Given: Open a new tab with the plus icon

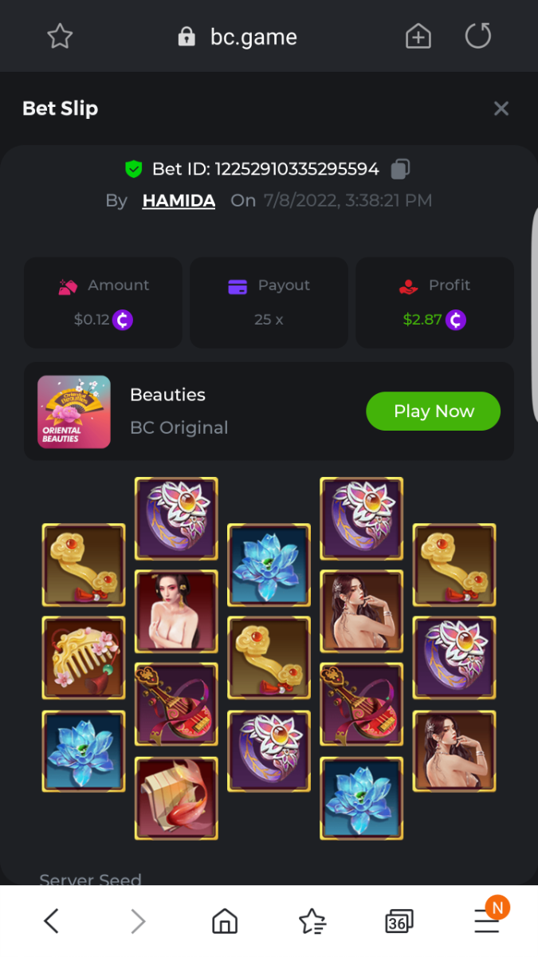Looking at the screenshot, I should click(418, 37).
